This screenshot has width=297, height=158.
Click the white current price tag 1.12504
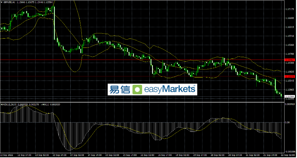click(290, 96)
